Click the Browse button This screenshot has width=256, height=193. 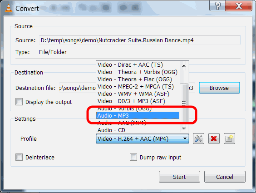(x=219, y=88)
